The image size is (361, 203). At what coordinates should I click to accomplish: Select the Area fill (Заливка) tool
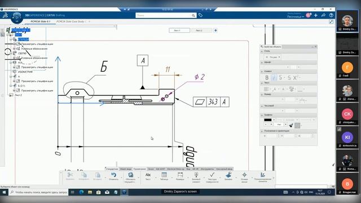[228, 176]
